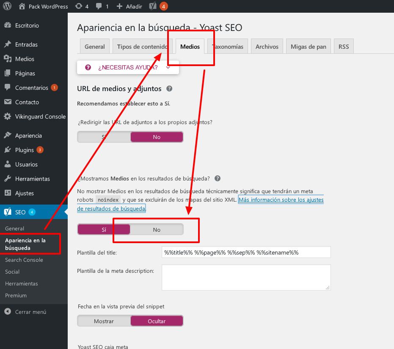Open Search Console submenu item
The height and width of the screenshot is (349, 394).
pyautogui.click(x=24, y=260)
